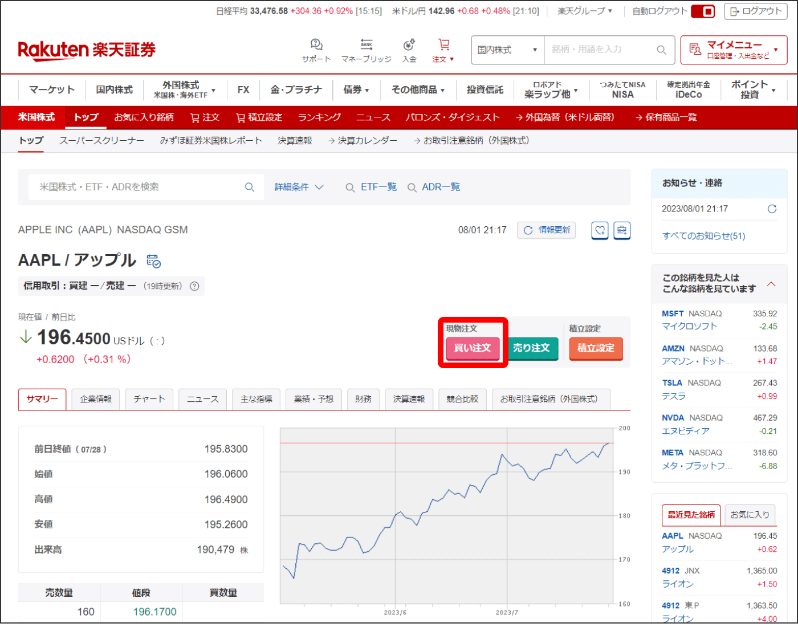
Task: Toggle the 自動ログアウト switch
Action: [703, 11]
